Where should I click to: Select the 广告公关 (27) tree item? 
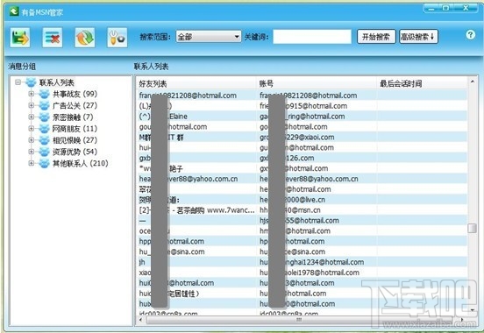pos(75,105)
